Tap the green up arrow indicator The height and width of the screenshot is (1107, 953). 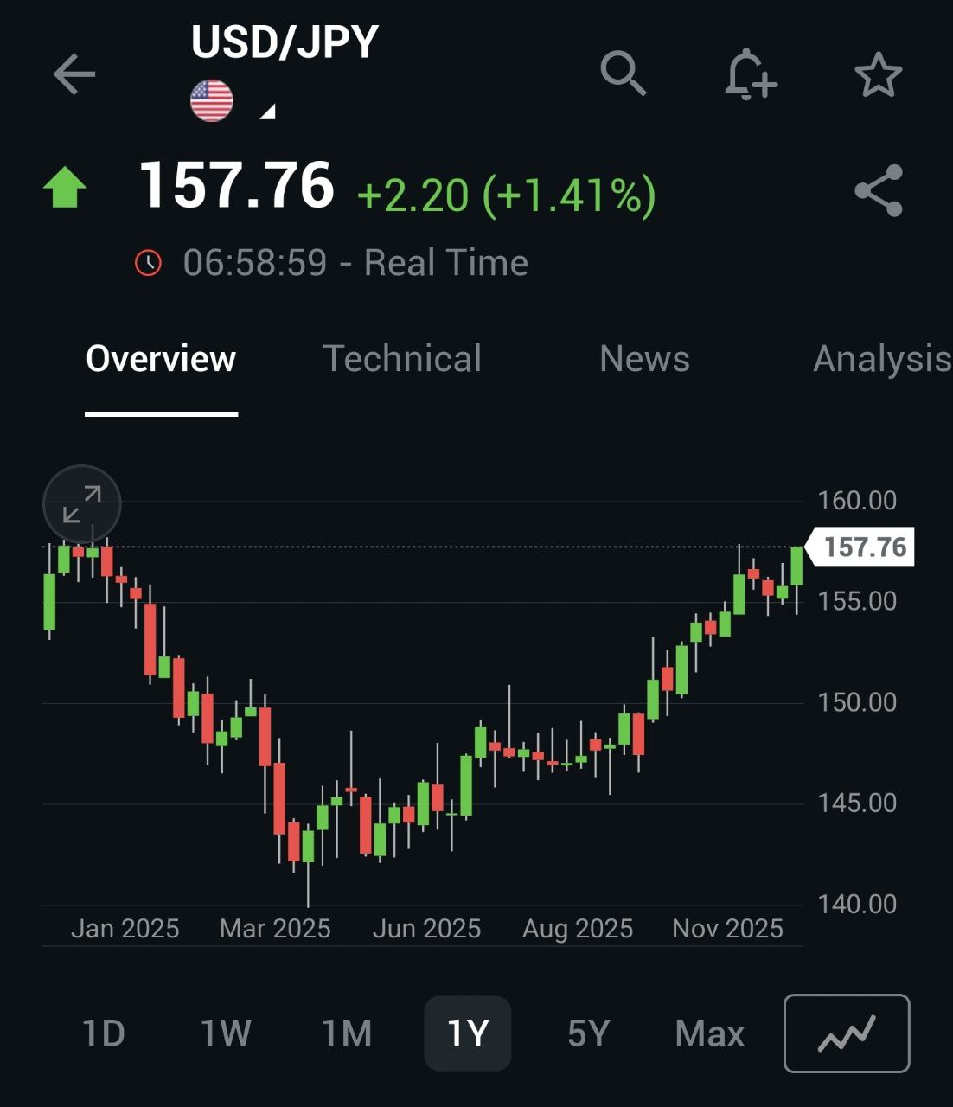(x=65, y=188)
